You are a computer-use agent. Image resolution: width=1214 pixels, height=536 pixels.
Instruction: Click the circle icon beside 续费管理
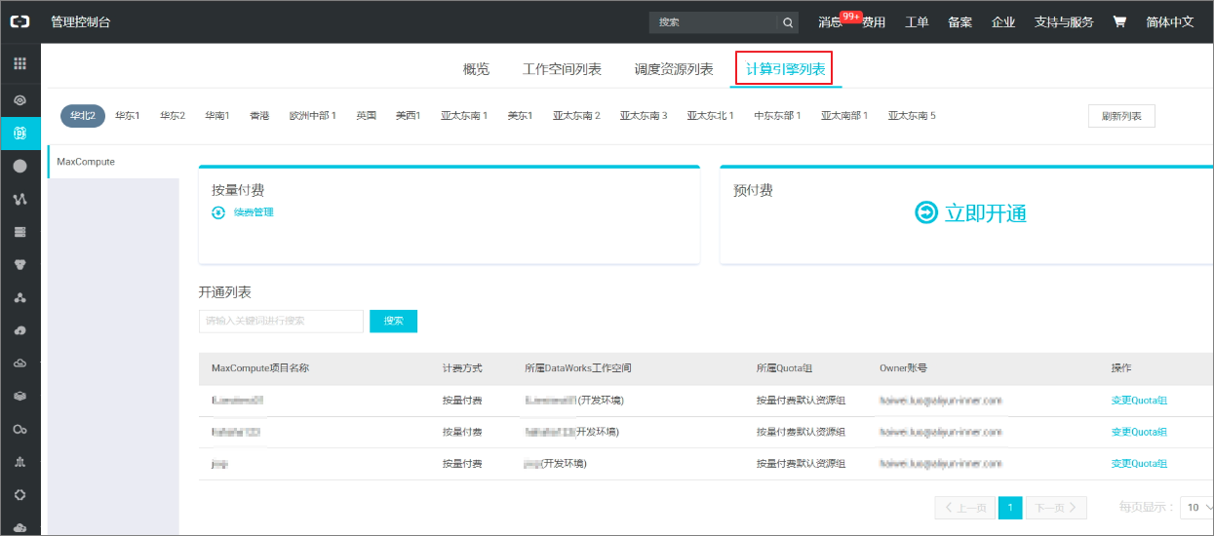218,211
